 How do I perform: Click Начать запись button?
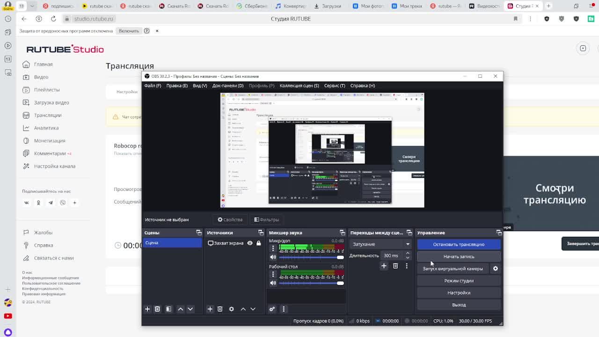459,256
